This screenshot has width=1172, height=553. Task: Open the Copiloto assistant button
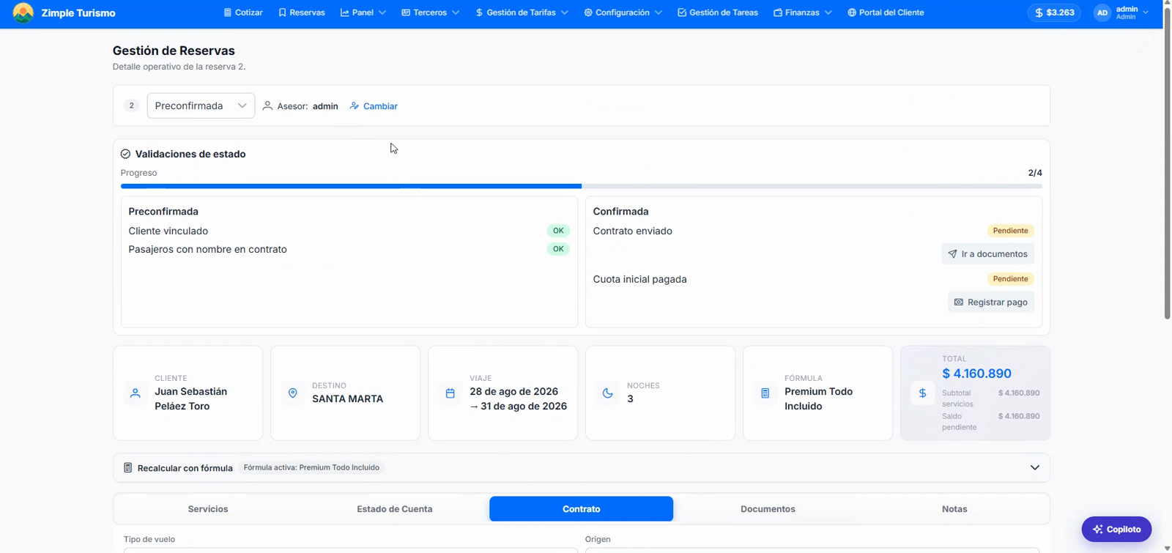point(1116,529)
